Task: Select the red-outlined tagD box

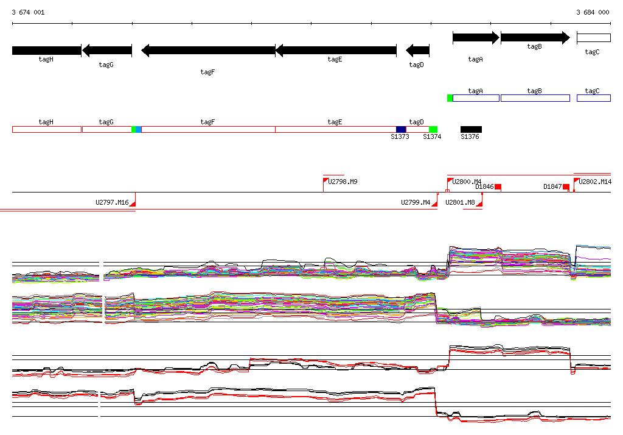Action: click(x=417, y=129)
